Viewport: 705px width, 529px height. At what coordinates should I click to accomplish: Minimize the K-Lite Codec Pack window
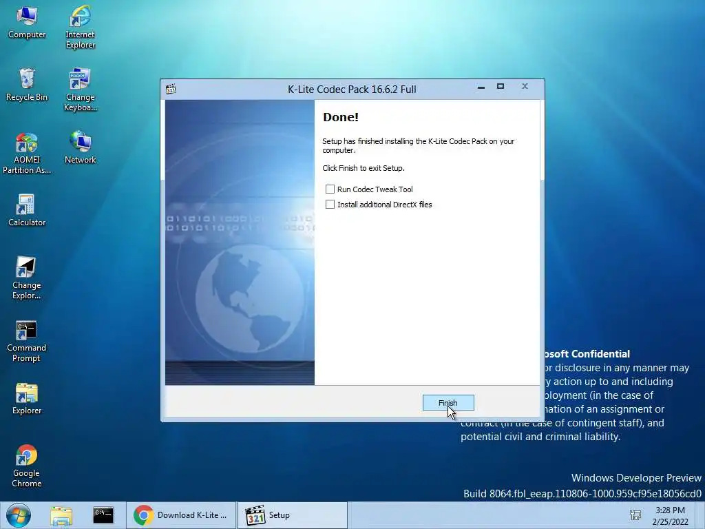click(481, 87)
